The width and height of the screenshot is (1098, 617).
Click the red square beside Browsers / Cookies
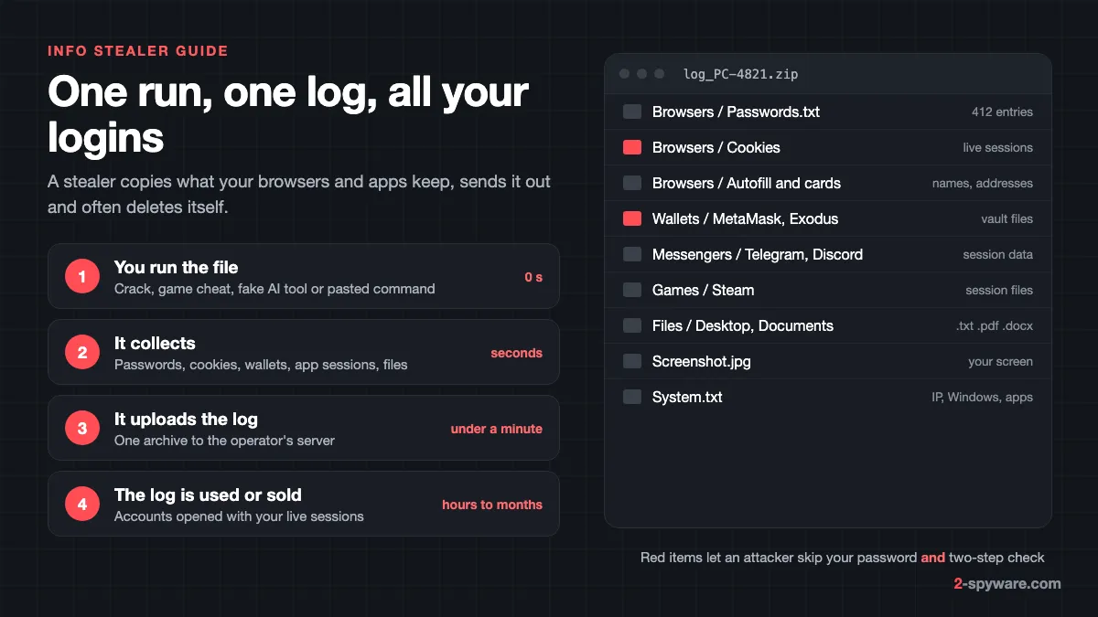click(x=632, y=147)
